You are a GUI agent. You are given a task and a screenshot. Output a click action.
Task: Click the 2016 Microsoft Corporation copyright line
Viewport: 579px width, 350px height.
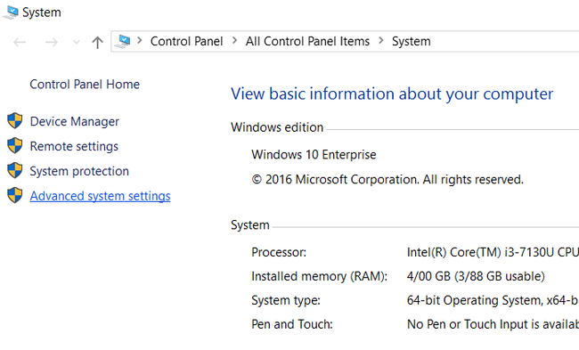click(x=387, y=179)
